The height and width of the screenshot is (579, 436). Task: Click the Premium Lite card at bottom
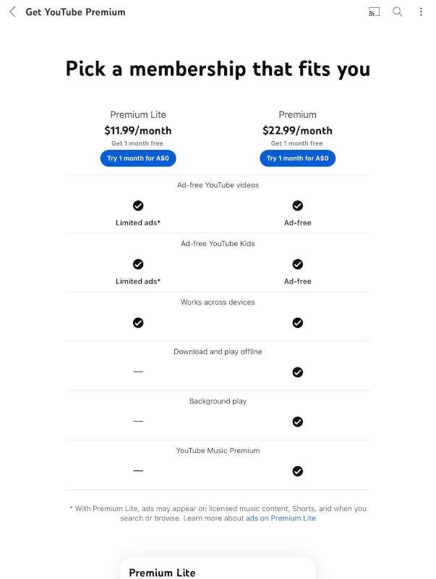click(x=217, y=570)
